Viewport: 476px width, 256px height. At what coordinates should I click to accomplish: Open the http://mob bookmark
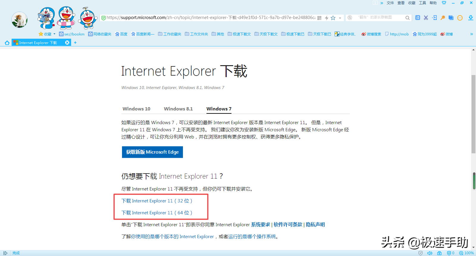pos(397,34)
